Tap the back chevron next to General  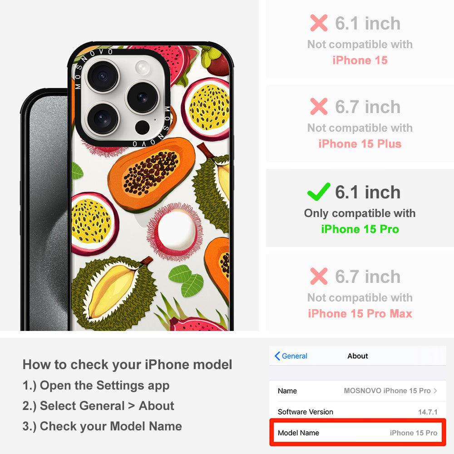(277, 356)
